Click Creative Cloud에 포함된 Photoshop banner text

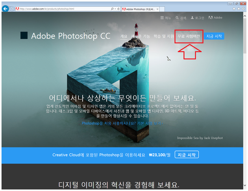[99, 155]
